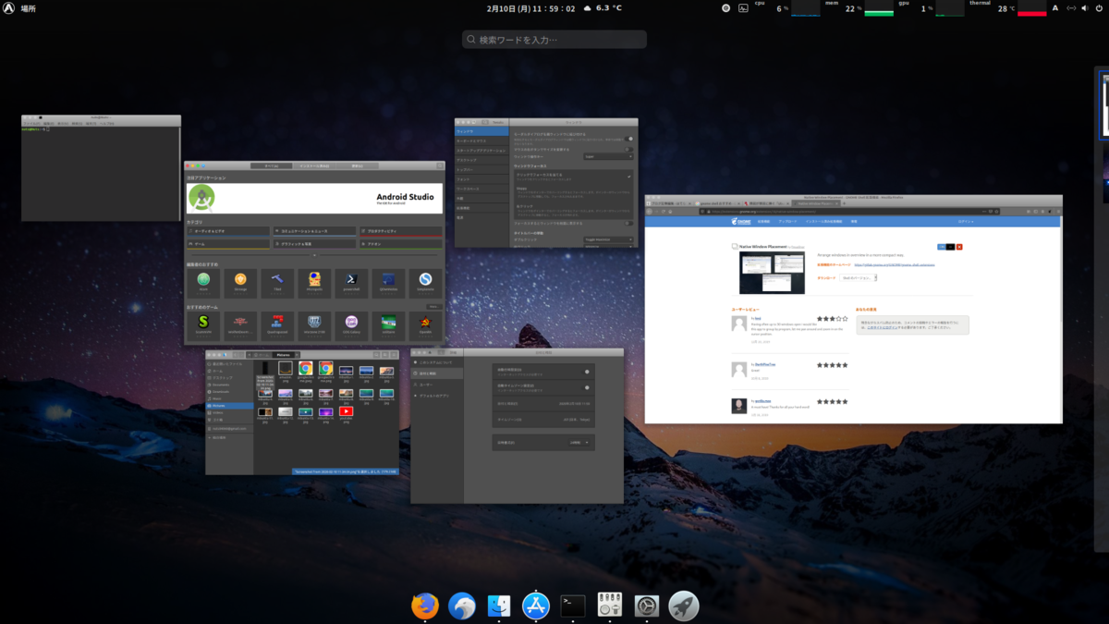Toggle automatic time zone switch in Settings
1109x624 pixels.
(587, 387)
